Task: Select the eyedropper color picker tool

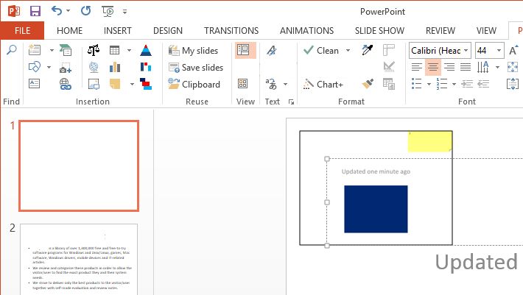Action: [x=368, y=50]
